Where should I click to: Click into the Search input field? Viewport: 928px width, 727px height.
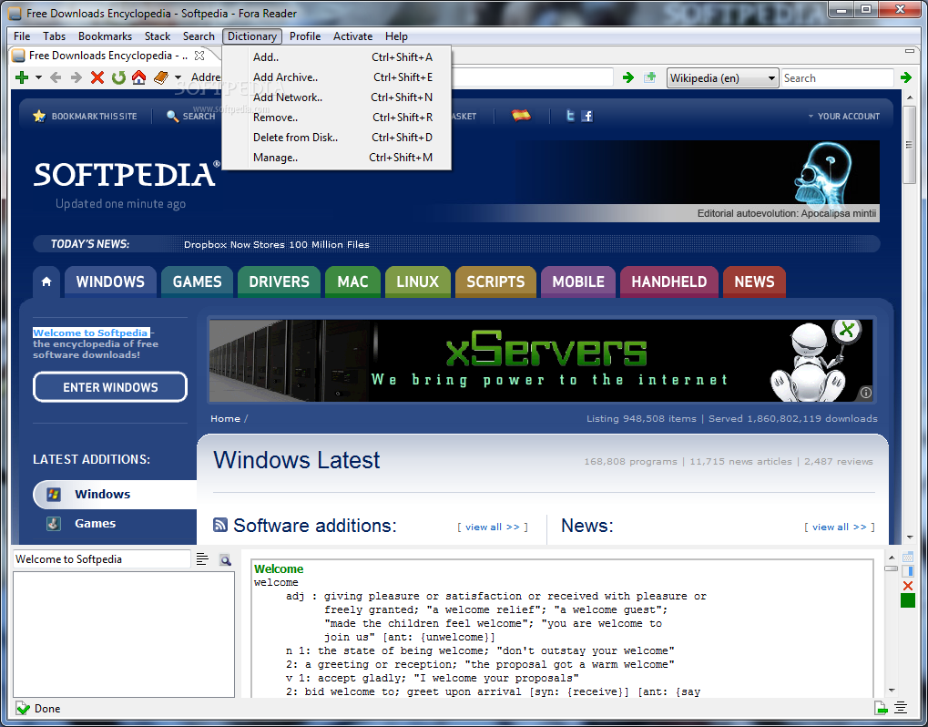coord(837,78)
